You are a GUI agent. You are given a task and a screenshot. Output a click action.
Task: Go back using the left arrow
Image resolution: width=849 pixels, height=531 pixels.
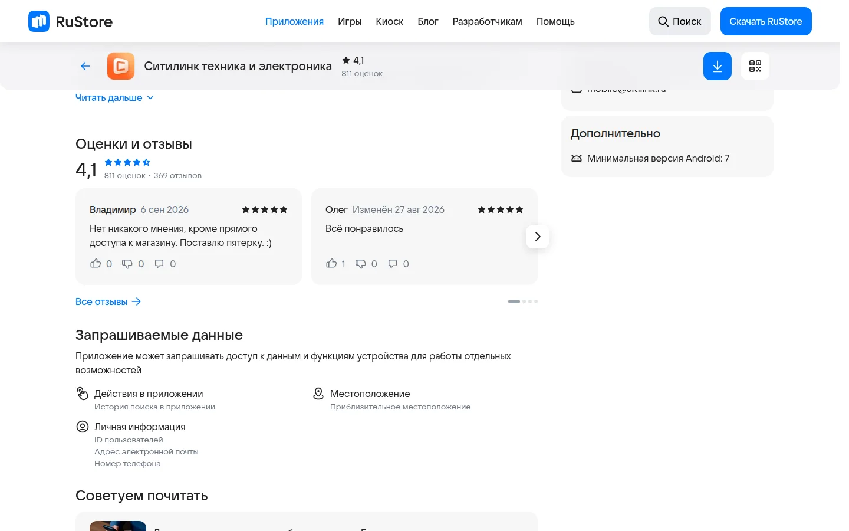85,66
